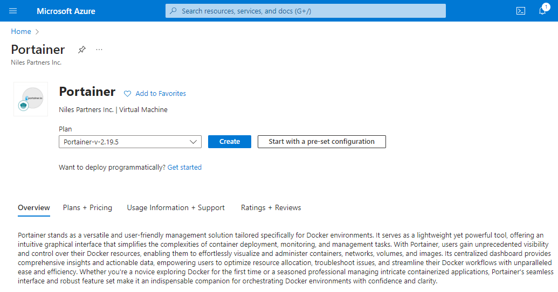Click the heart Add to Favorites icon
This screenshot has height=292, width=558.
[x=127, y=94]
